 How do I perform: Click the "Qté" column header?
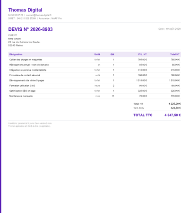pyautogui.click(x=112, y=54)
